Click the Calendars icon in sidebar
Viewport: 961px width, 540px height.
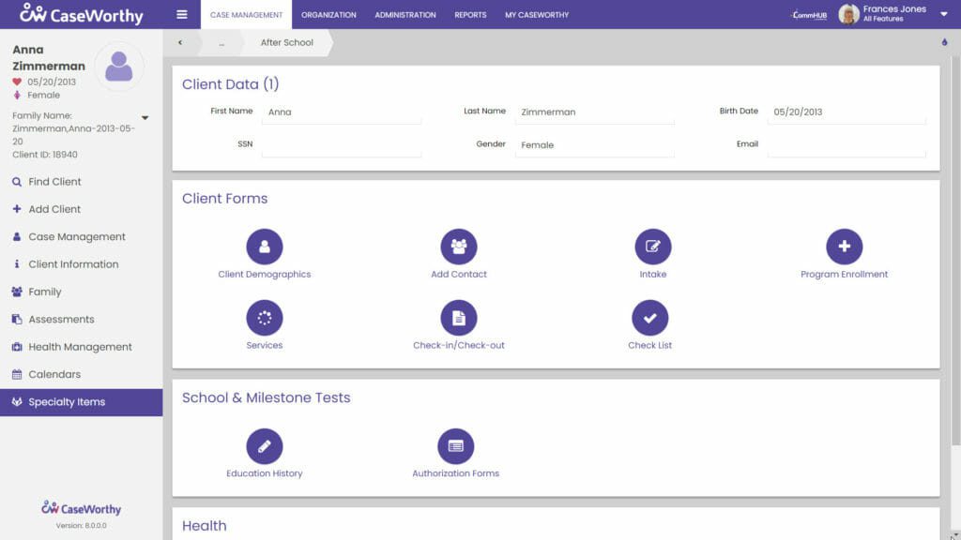pyautogui.click(x=17, y=374)
